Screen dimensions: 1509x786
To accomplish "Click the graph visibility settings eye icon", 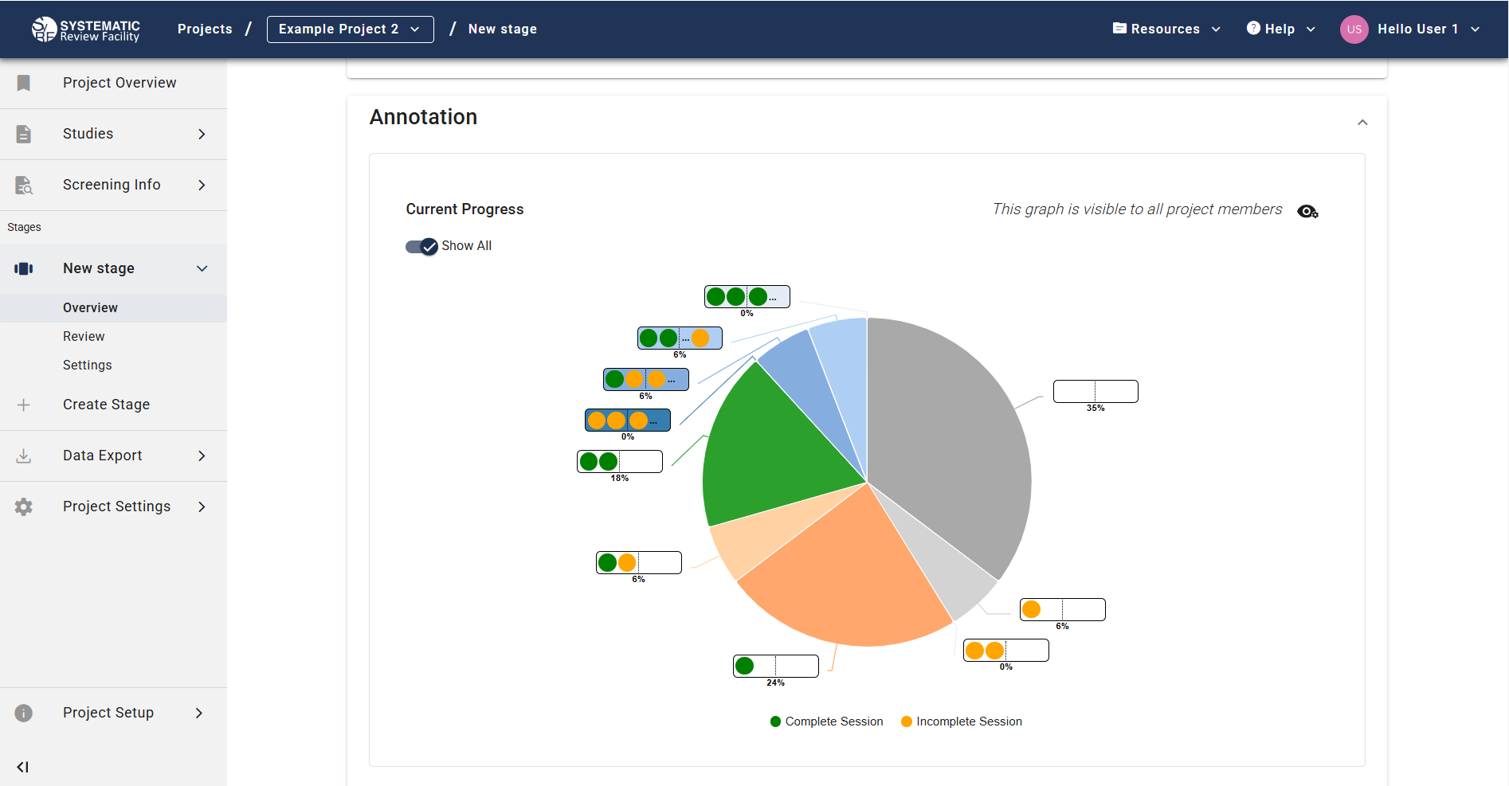I will 1307,210.
